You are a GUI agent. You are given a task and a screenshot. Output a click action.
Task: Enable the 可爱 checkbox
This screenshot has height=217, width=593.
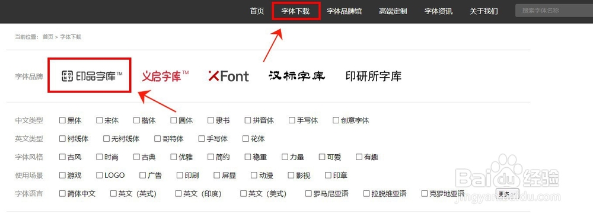tap(321, 157)
